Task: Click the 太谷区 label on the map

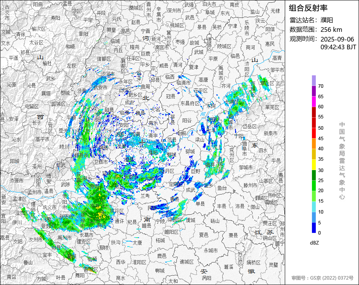Action: [x=37, y=43]
